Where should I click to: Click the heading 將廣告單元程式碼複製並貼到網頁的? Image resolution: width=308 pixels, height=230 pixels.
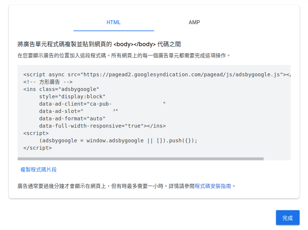click(x=65, y=44)
